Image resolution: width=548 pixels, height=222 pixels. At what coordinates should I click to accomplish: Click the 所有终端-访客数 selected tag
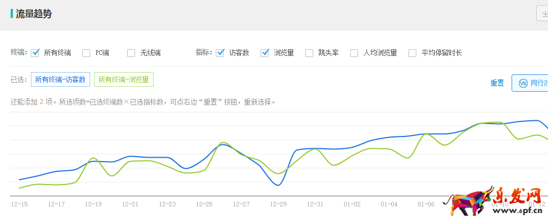click(61, 79)
